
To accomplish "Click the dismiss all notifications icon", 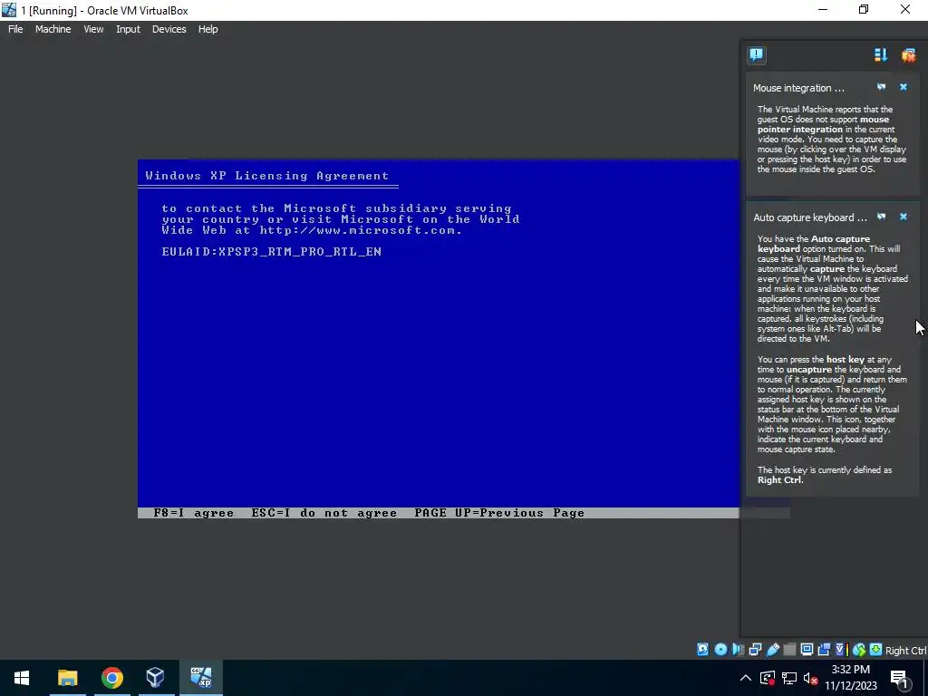I will click(x=908, y=55).
